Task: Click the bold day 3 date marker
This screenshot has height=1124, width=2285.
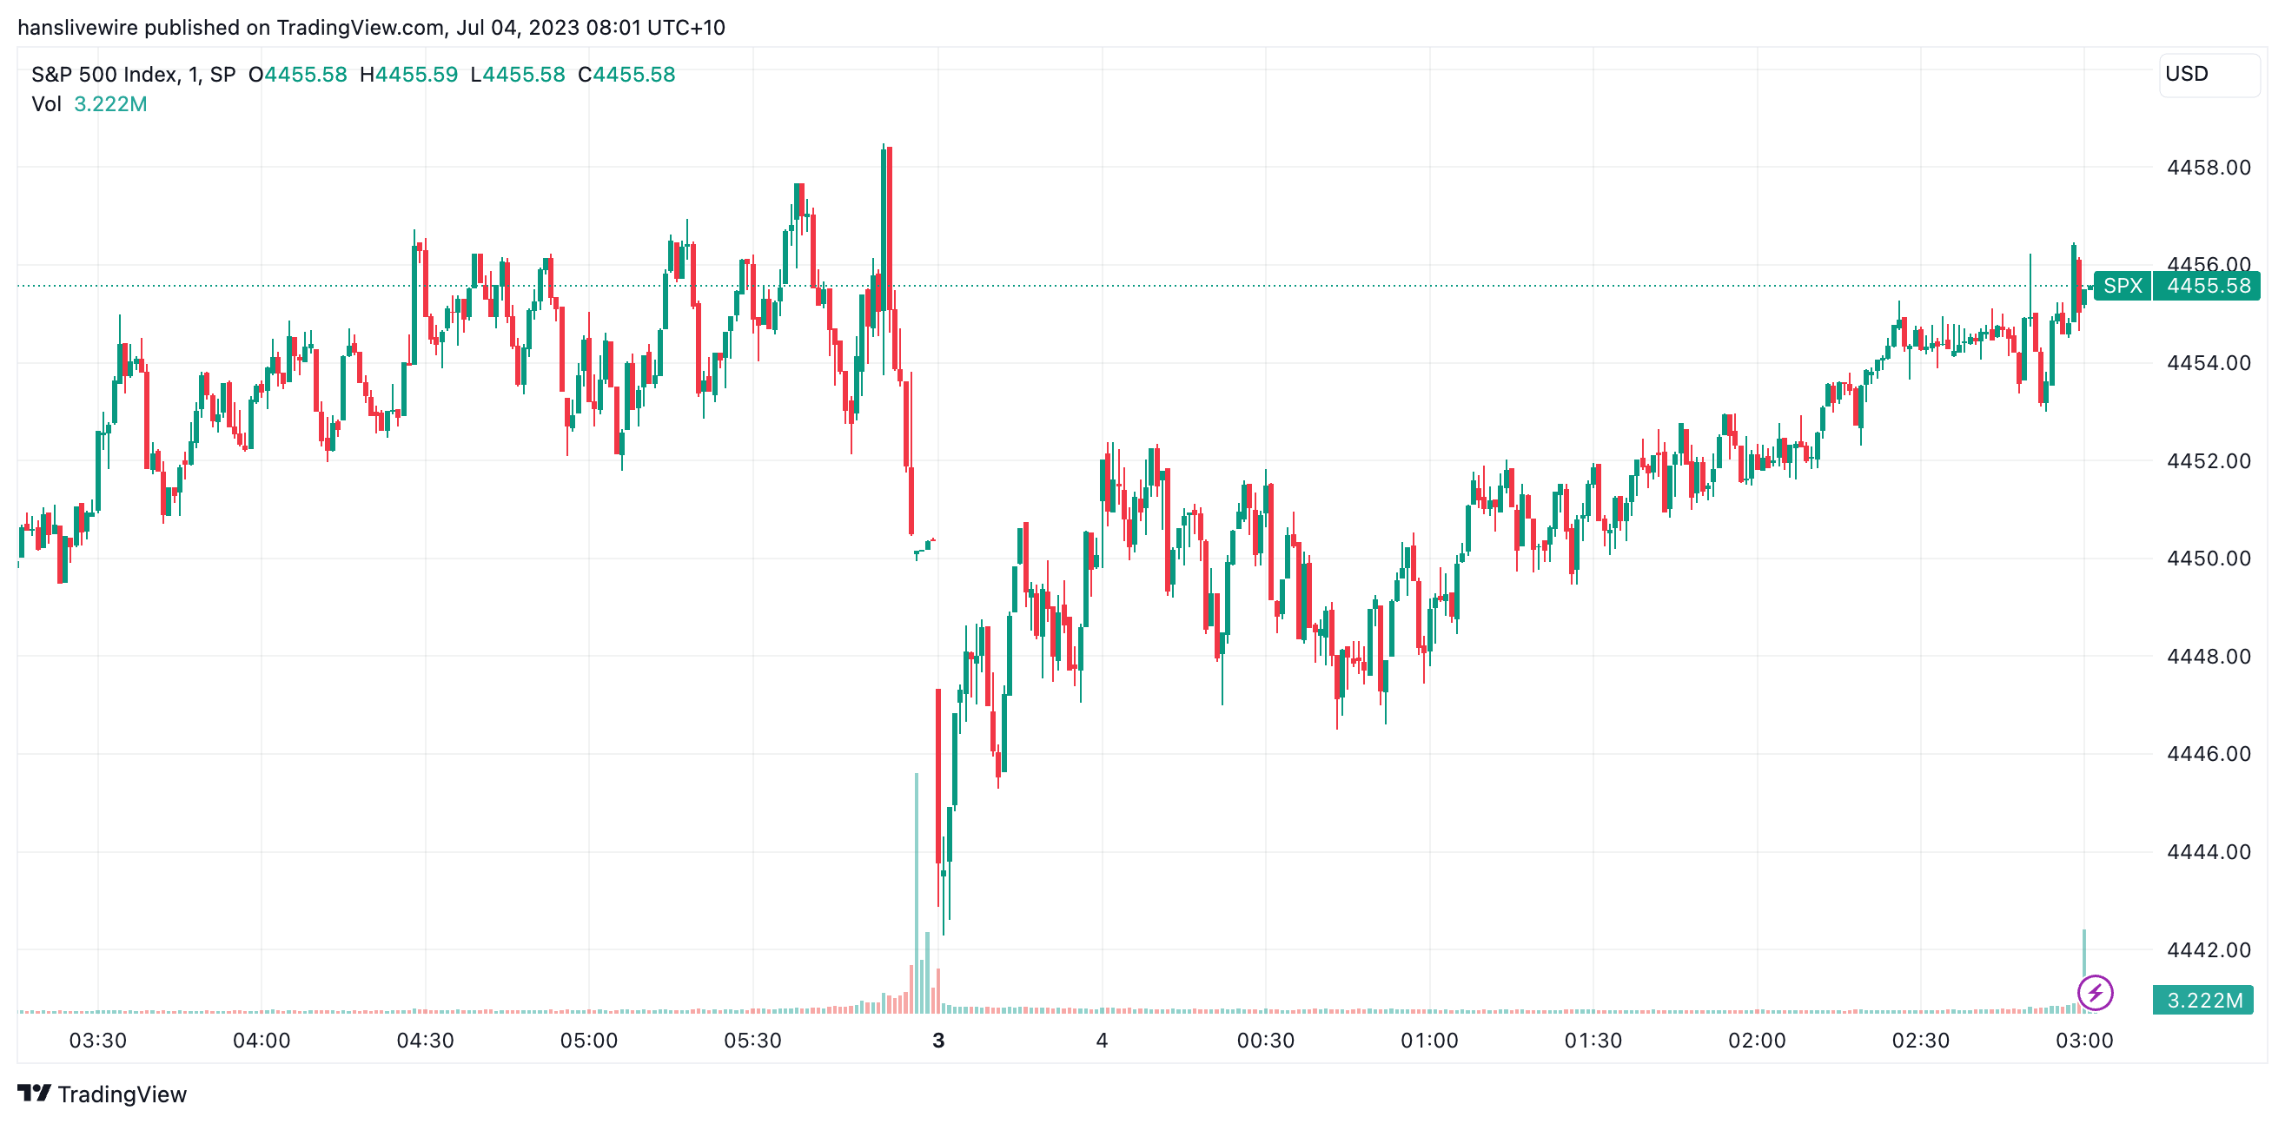Action: [938, 1041]
